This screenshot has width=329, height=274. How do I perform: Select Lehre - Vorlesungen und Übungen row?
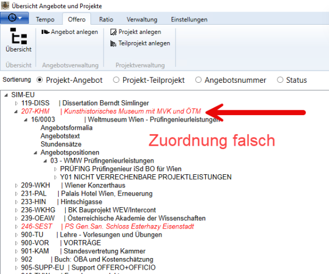click(x=92, y=235)
